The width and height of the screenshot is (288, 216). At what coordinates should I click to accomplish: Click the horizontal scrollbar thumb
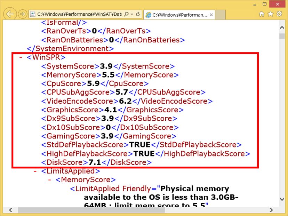coord(91,210)
